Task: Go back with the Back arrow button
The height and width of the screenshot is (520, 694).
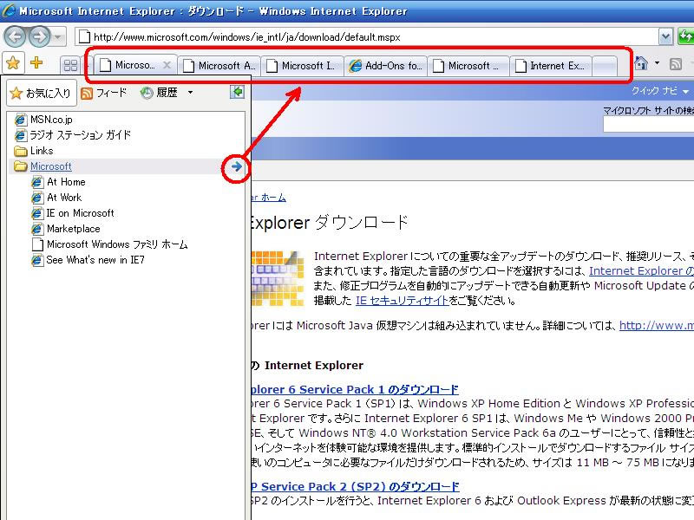Action: [16, 36]
